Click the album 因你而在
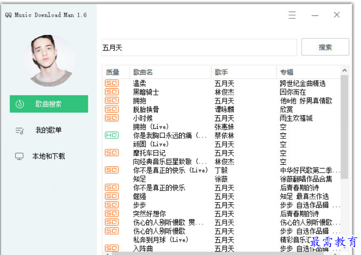Image resolution: width=361 pixels, height=255 pixels. 293,92
